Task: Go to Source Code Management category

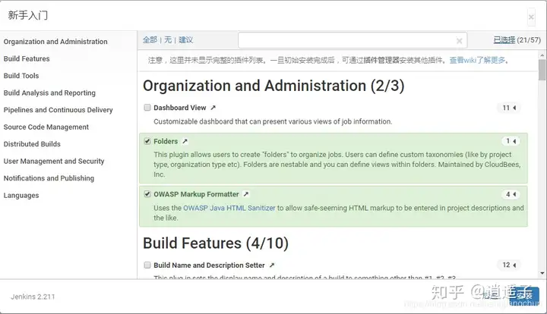Action: coord(46,127)
